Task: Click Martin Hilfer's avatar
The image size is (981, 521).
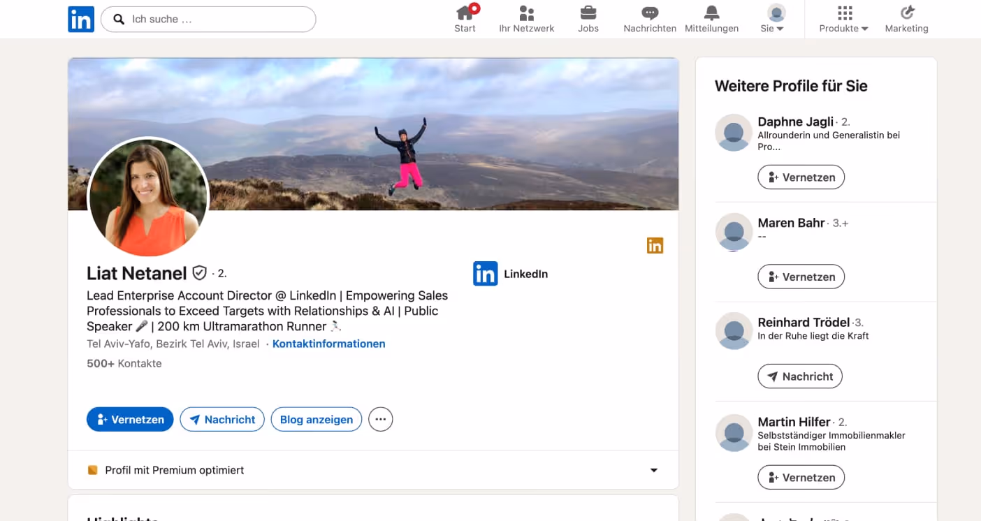Action: click(x=734, y=433)
